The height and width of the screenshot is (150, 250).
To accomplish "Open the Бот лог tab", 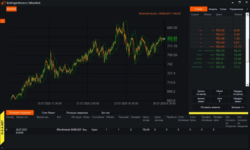I will [x=106, y=113].
